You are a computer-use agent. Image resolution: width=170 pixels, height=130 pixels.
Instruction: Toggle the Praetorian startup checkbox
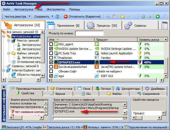51,58
